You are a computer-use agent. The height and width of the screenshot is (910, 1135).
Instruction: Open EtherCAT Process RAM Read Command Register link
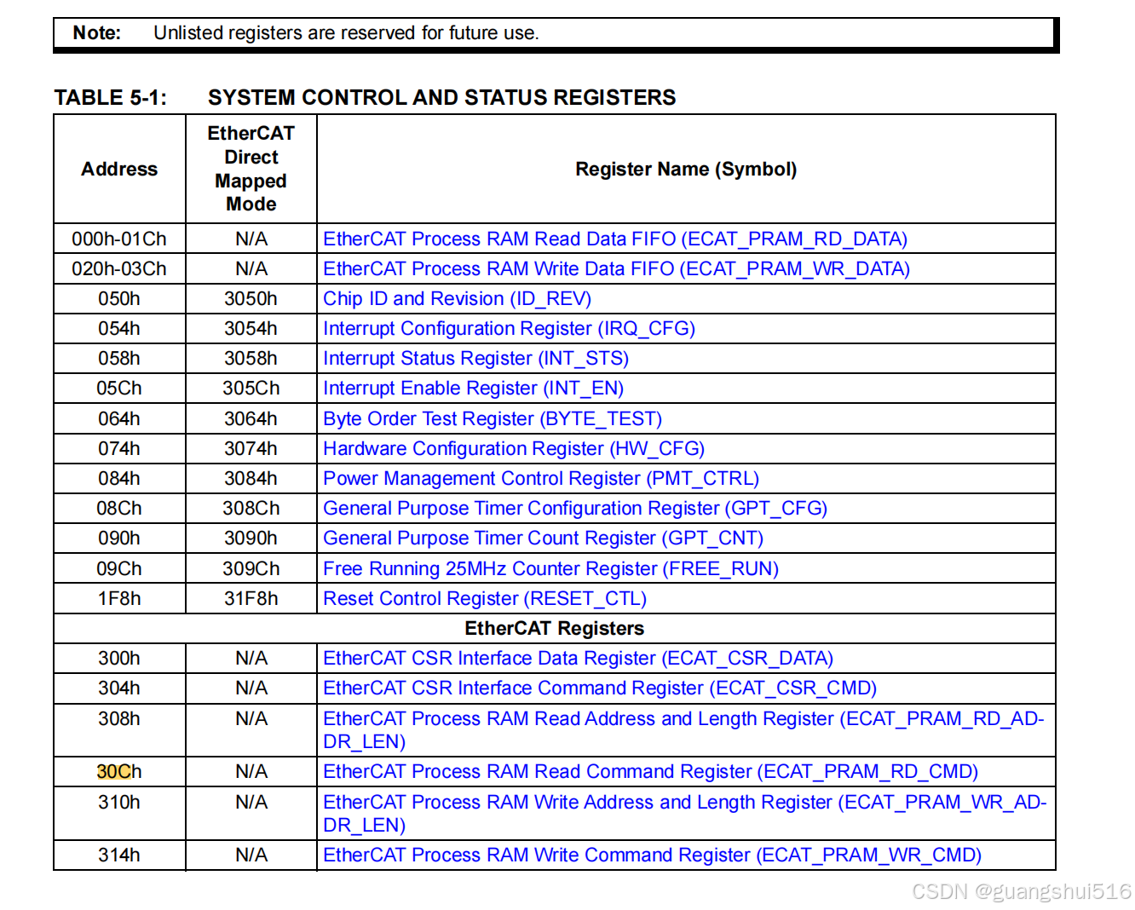[x=650, y=771]
